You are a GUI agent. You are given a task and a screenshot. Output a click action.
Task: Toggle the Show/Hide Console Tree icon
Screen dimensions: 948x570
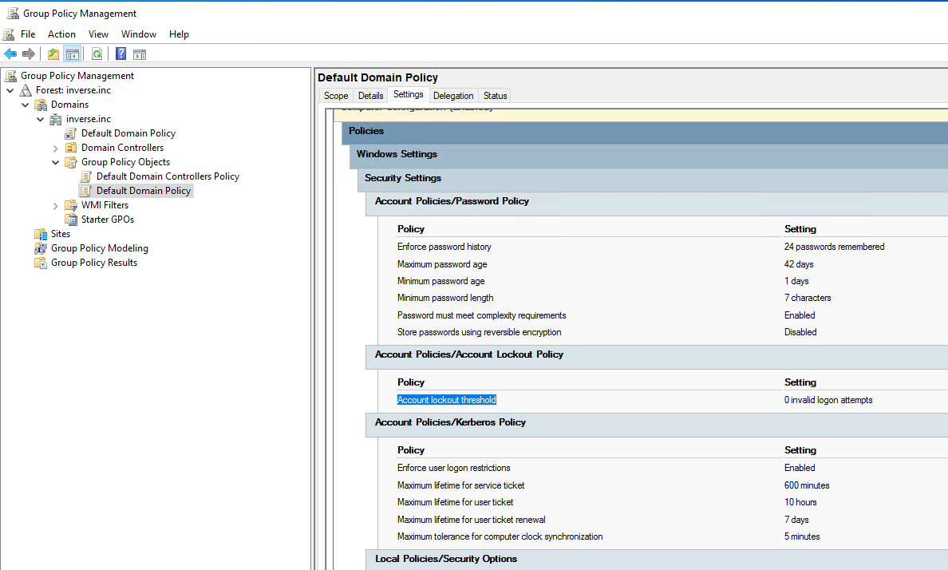pyautogui.click(x=71, y=53)
